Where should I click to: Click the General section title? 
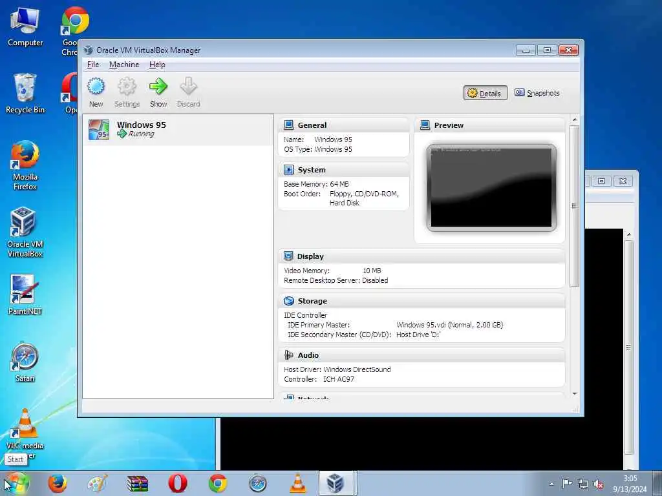pyautogui.click(x=312, y=125)
